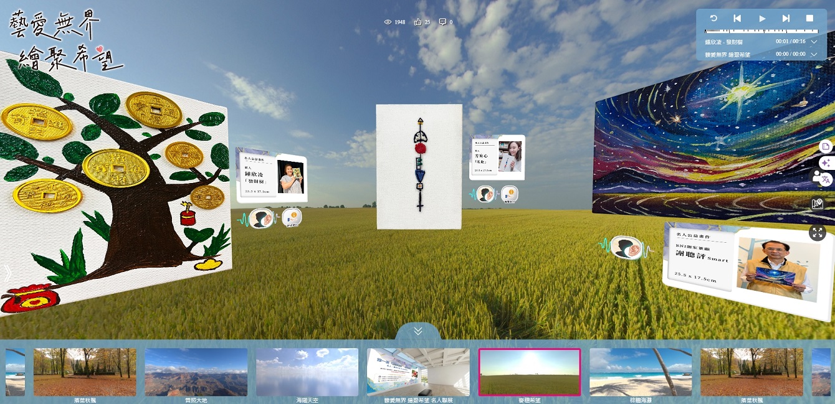
Task: Expand the 藝愛無界 繪聚希望 track dropdown
Action: click(814, 55)
